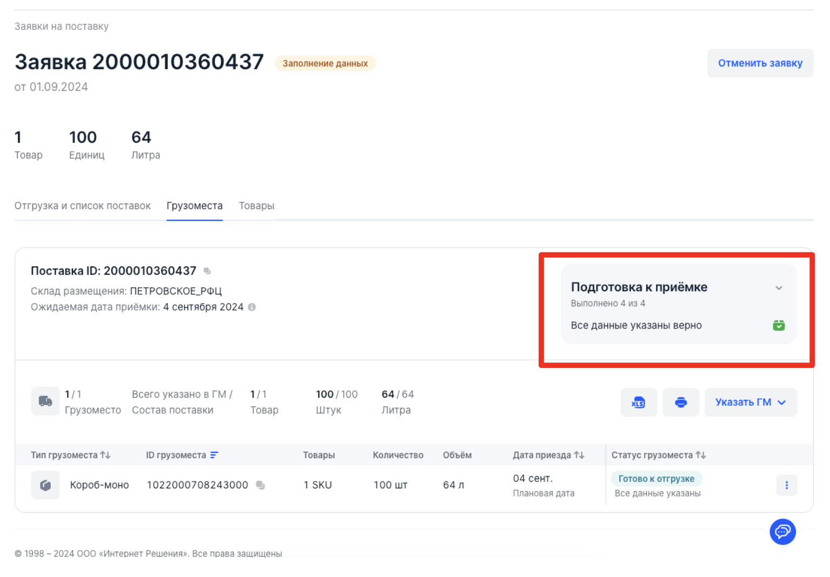This screenshot has height=577, width=830.
Task: Open the ID грузоместа column filter
Action: click(214, 455)
